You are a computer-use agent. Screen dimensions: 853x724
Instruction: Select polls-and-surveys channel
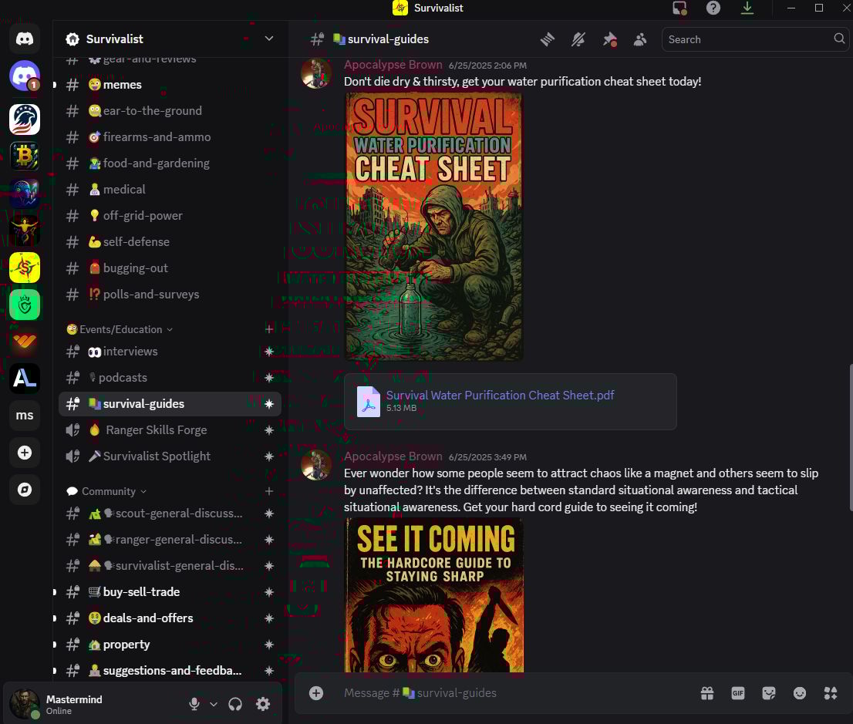pyautogui.click(x=170, y=294)
